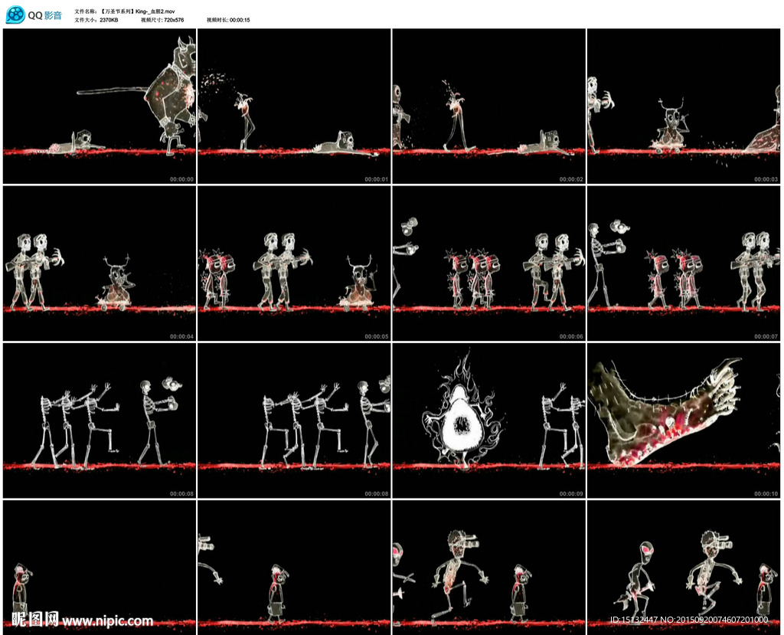Select the video dimensions 720x576
The image size is (784, 635).
coord(174,20)
